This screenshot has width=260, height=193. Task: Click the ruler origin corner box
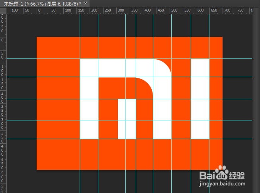[x=3, y=11]
